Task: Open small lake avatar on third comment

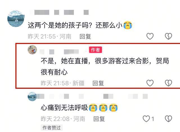Action: (32, 96)
